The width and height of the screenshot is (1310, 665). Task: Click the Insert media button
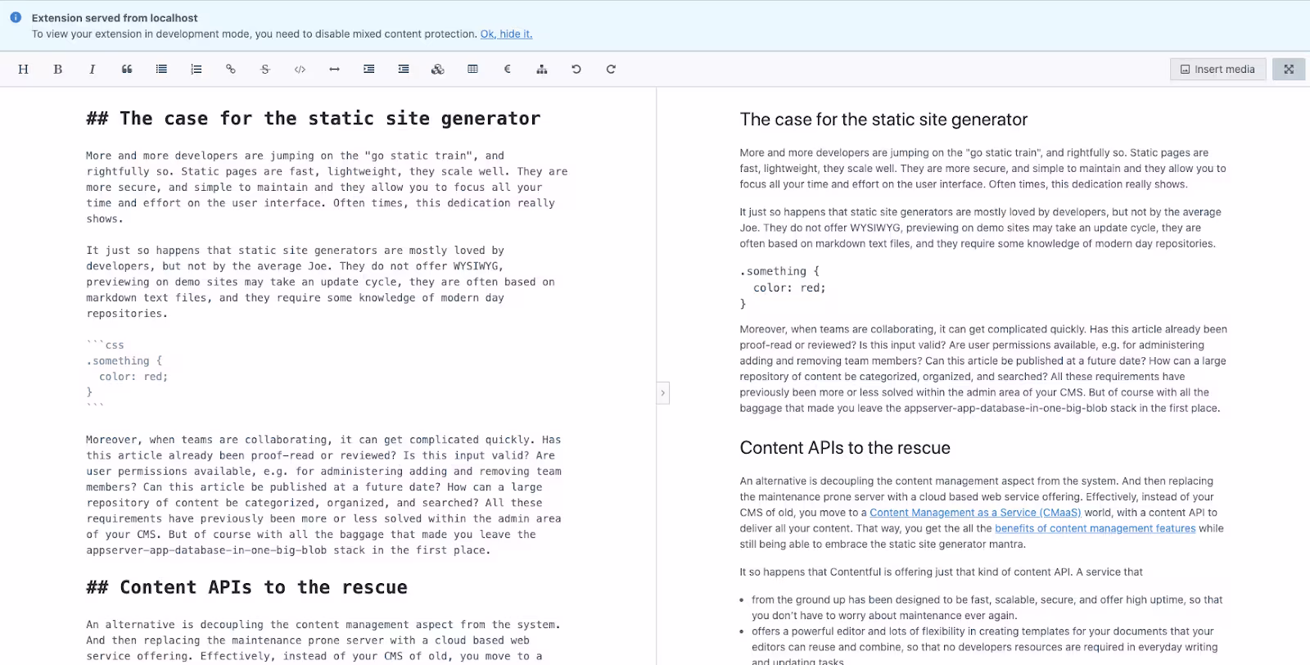click(x=1218, y=70)
